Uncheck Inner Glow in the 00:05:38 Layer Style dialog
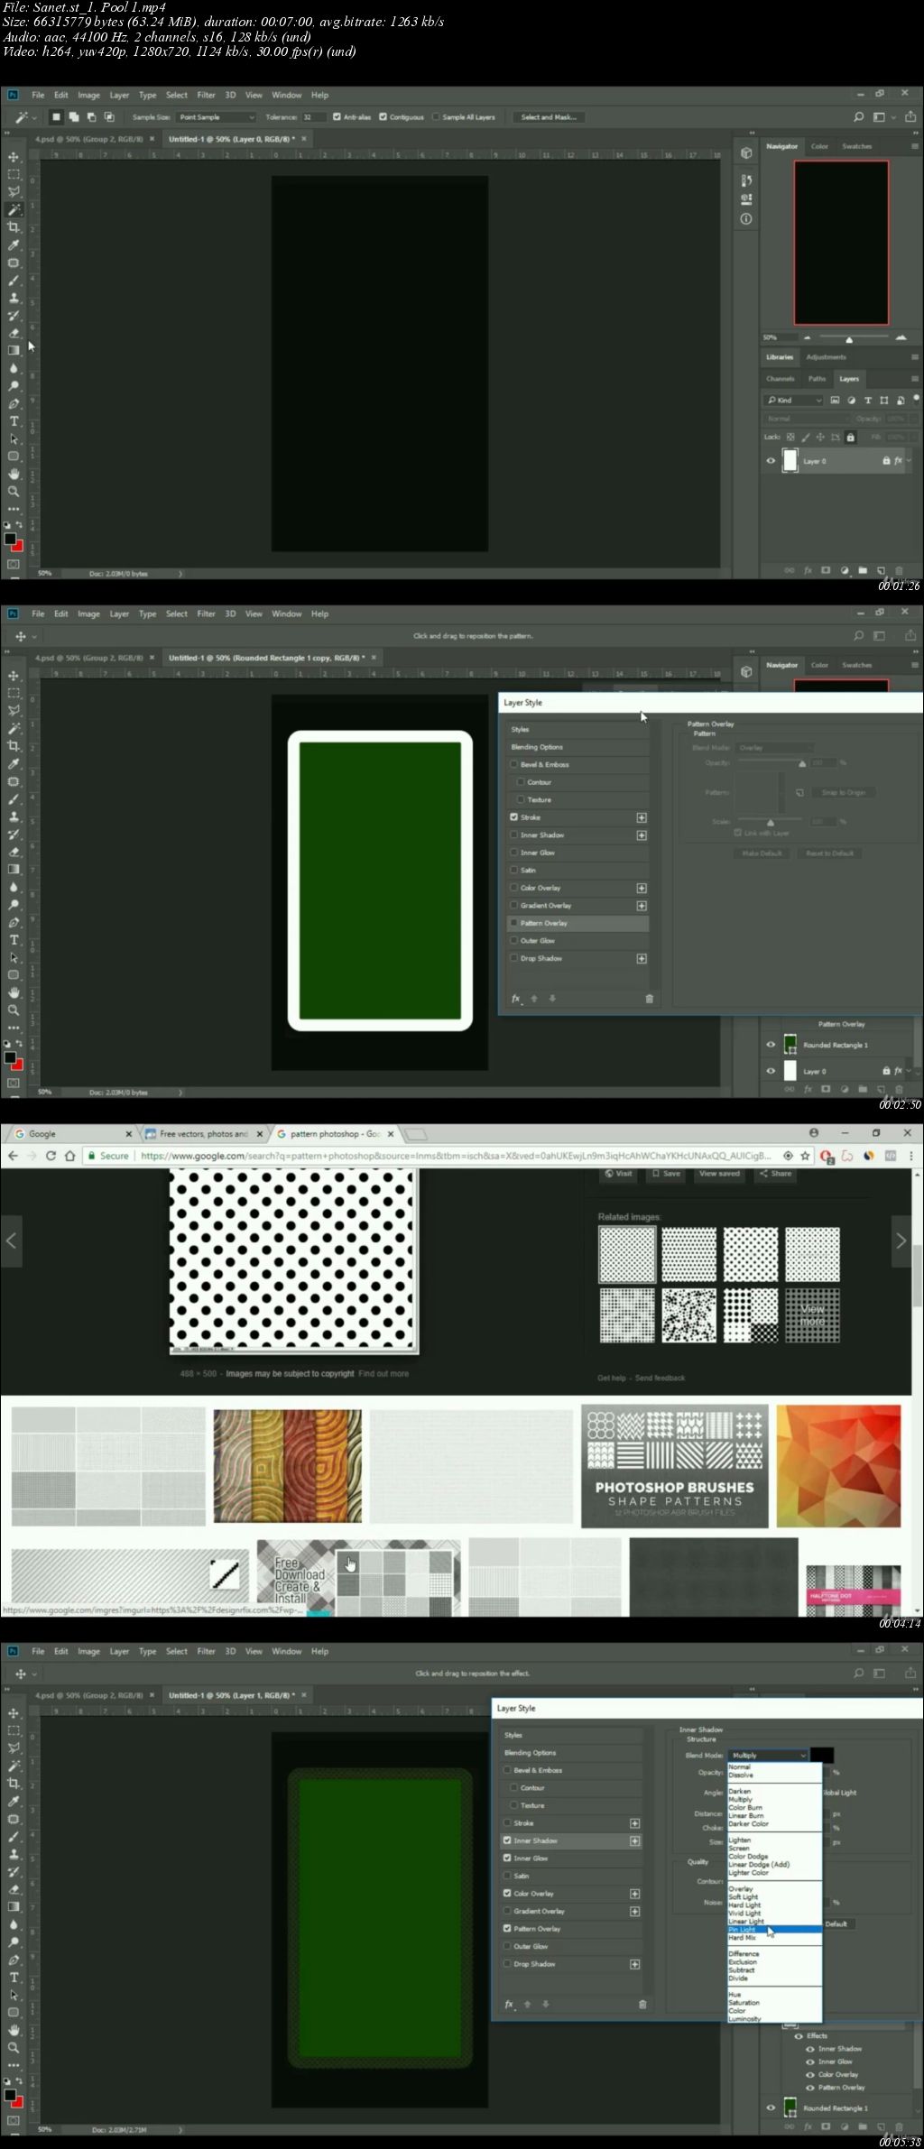Viewport: 924px width, 2149px height. pyautogui.click(x=507, y=1858)
